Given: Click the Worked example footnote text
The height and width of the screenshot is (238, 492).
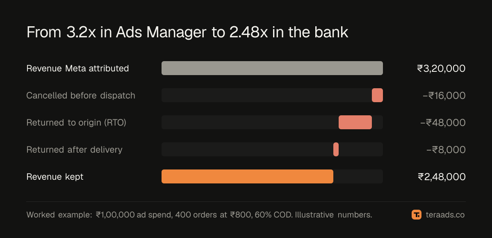Looking at the screenshot, I should [199, 215].
